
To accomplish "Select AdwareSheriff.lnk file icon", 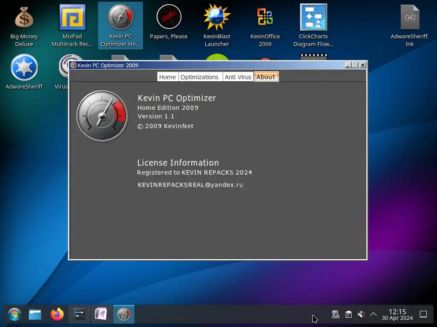I will 410,26.
